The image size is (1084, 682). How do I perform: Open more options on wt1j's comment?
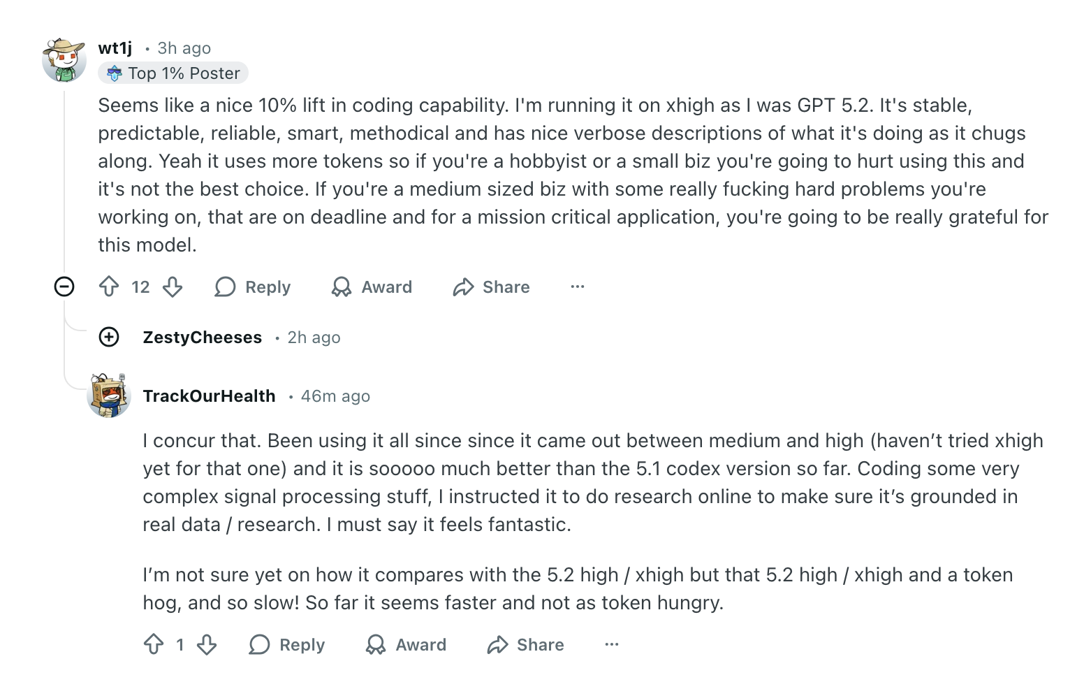(x=577, y=286)
